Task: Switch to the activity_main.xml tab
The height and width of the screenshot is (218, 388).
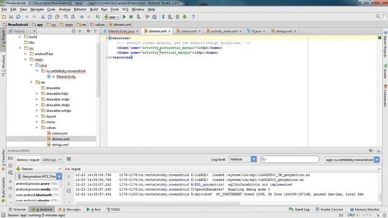Action: pyautogui.click(x=224, y=31)
